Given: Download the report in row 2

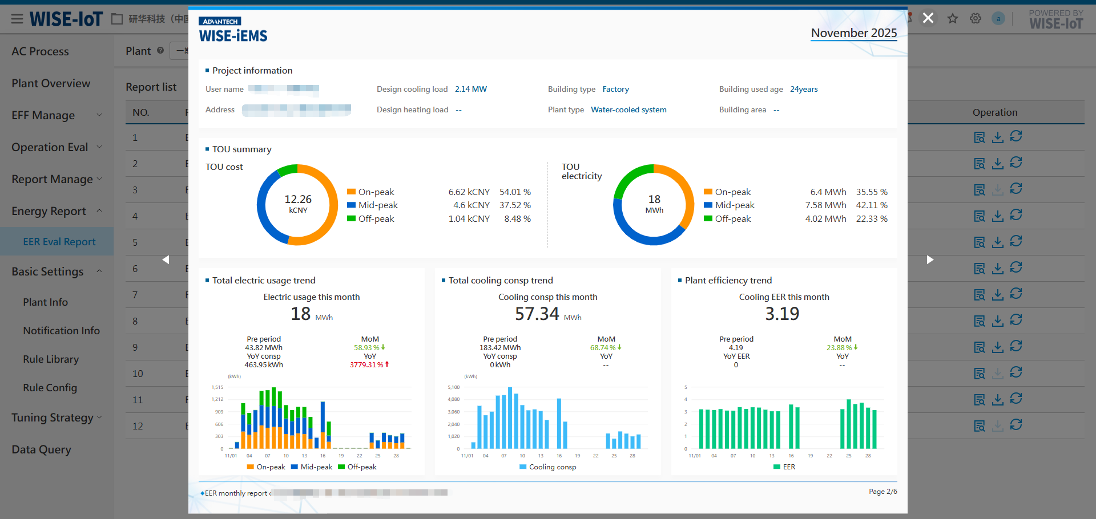Looking at the screenshot, I should click(998, 164).
